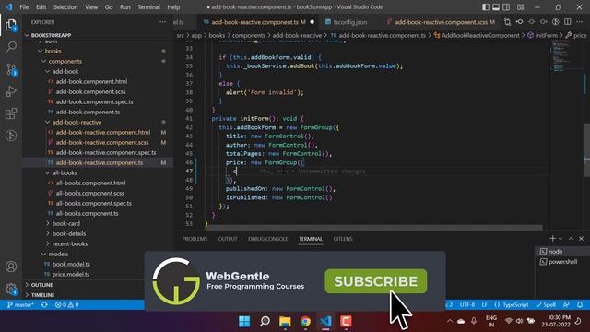Open the Accounts menu icon

11,267
